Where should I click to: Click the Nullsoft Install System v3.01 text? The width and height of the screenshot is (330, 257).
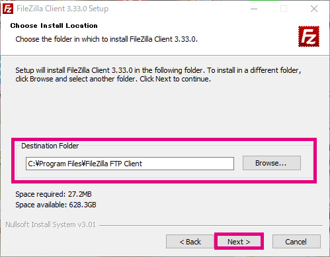click(51, 225)
